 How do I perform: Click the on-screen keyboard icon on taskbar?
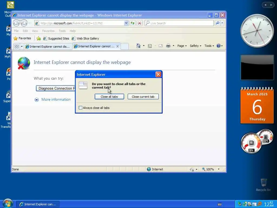[x=220, y=204]
